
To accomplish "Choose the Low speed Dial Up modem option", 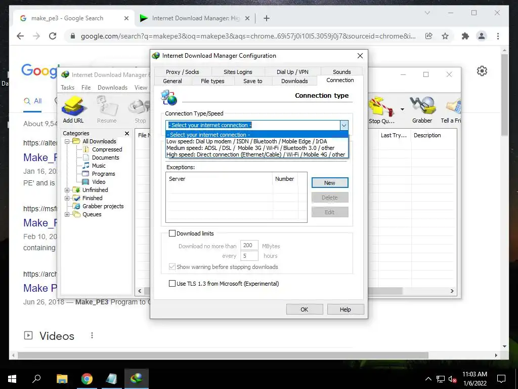I will (257, 142).
